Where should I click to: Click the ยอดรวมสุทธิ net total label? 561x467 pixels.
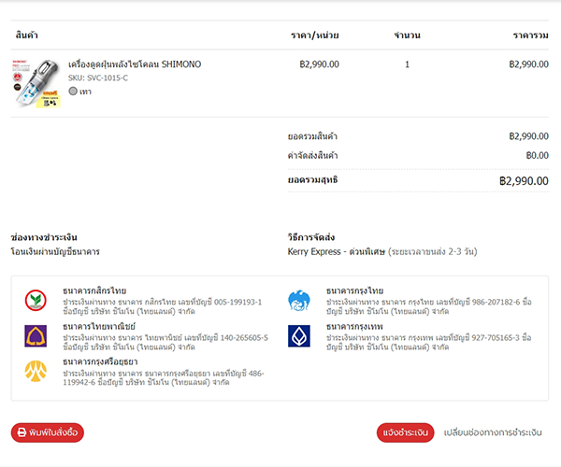click(x=312, y=179)
